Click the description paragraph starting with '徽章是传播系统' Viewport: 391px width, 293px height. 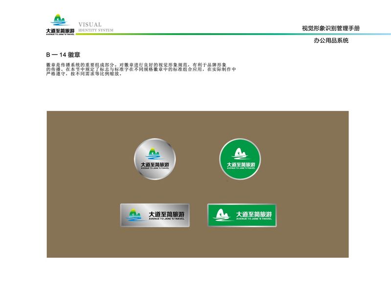141,69
